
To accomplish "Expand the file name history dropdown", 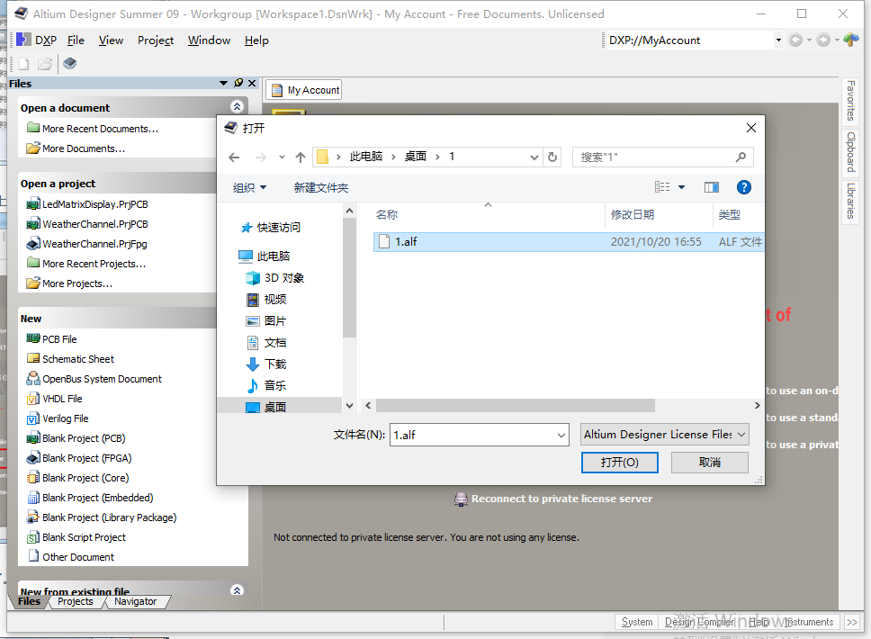I will (561, 435).
